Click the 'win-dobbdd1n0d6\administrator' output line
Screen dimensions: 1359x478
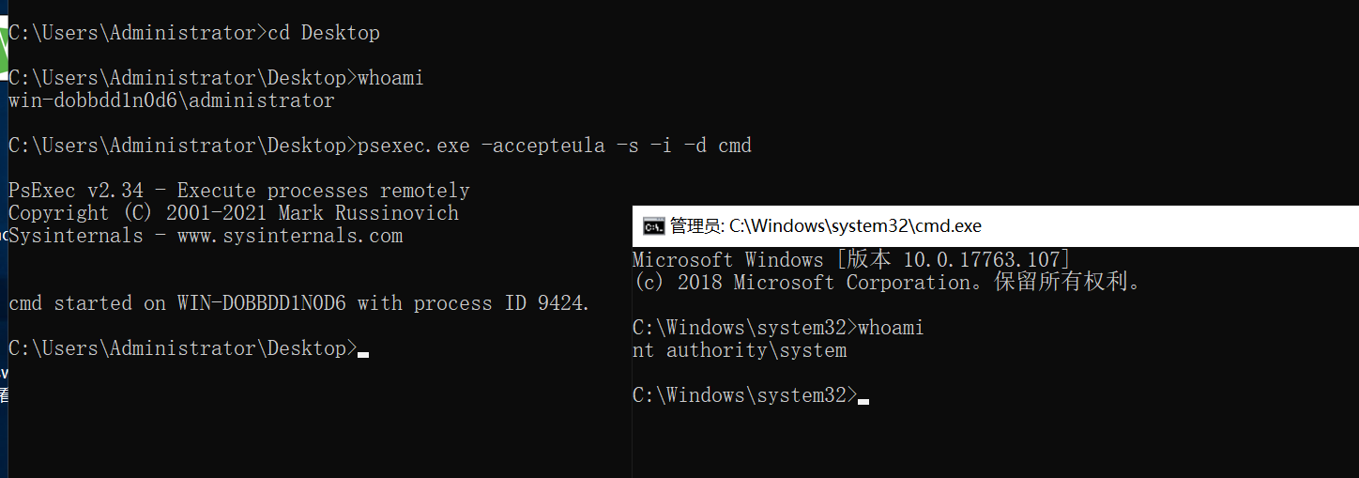tap(171, 100)
